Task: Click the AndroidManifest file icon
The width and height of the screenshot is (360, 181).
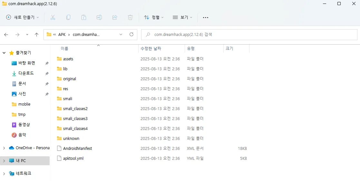Action: (59, 148)
